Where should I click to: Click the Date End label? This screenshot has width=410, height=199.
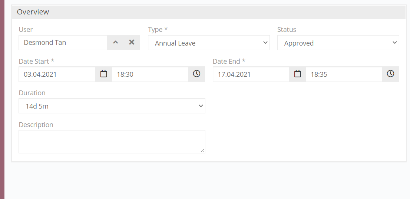[229, 61]
